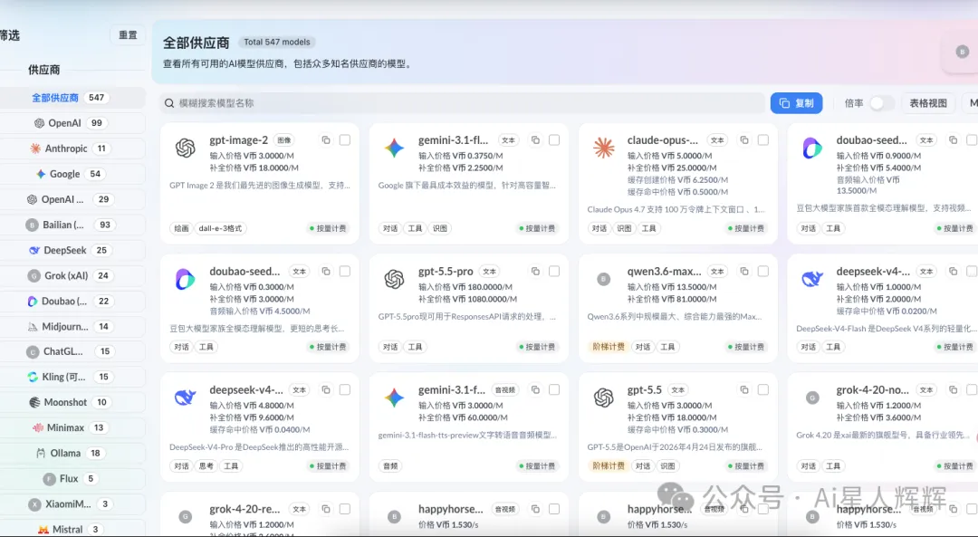Select claude-opus model checkbox
The height and width of the screenshot is (537, 978).
pyautogui.click(x=762, y=140)
